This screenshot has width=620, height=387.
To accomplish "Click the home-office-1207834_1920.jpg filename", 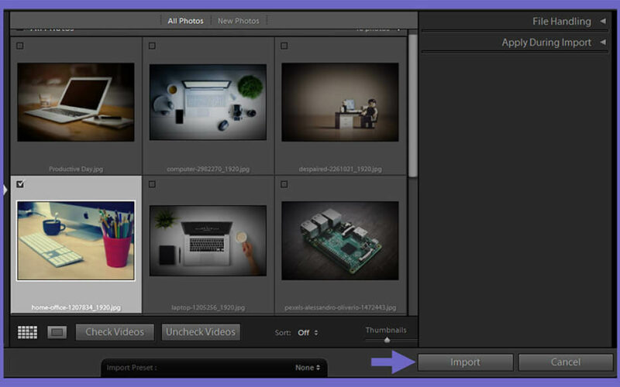I will [76, 307].
